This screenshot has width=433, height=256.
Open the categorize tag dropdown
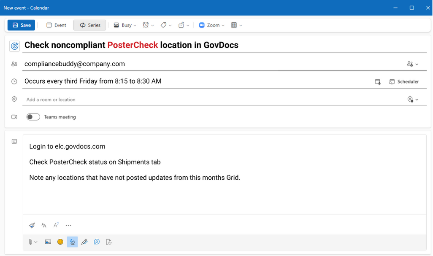pos(166,25)
